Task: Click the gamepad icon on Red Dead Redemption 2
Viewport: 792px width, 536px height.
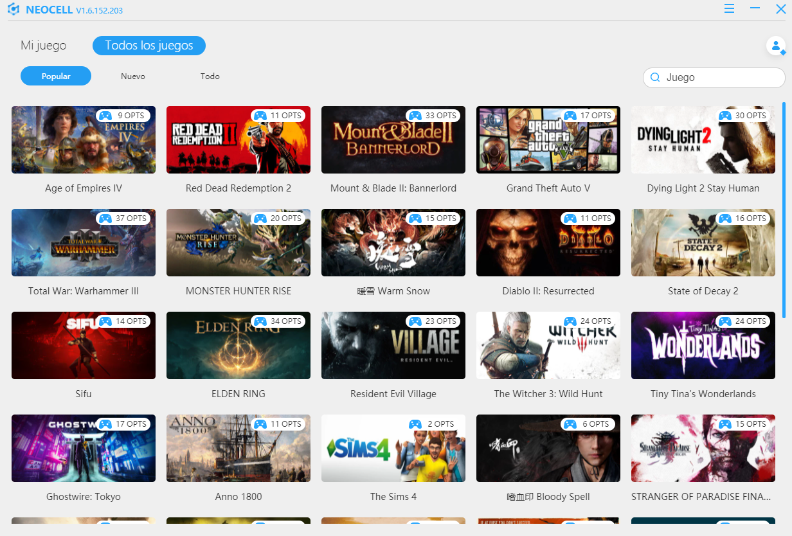Action: point(260,116)
